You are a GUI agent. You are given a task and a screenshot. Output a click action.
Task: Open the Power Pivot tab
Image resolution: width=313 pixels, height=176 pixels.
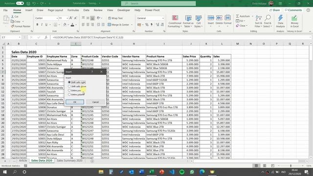(152, 10)
